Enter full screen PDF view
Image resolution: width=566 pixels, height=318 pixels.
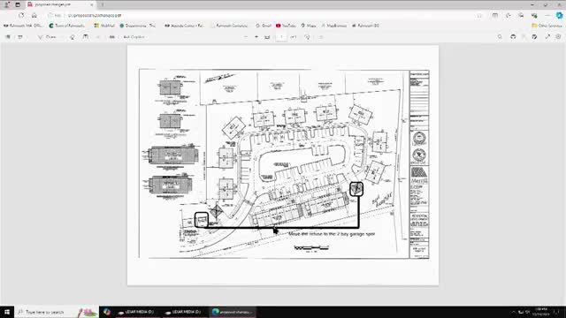pos(547,37)
